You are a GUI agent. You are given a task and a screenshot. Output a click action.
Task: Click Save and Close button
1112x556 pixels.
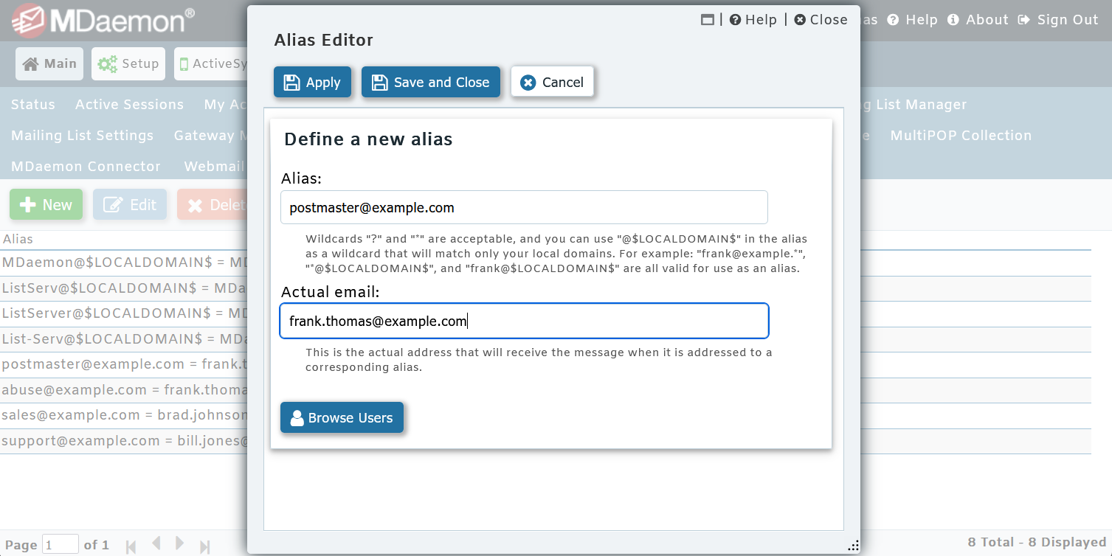tap(431, 82)
